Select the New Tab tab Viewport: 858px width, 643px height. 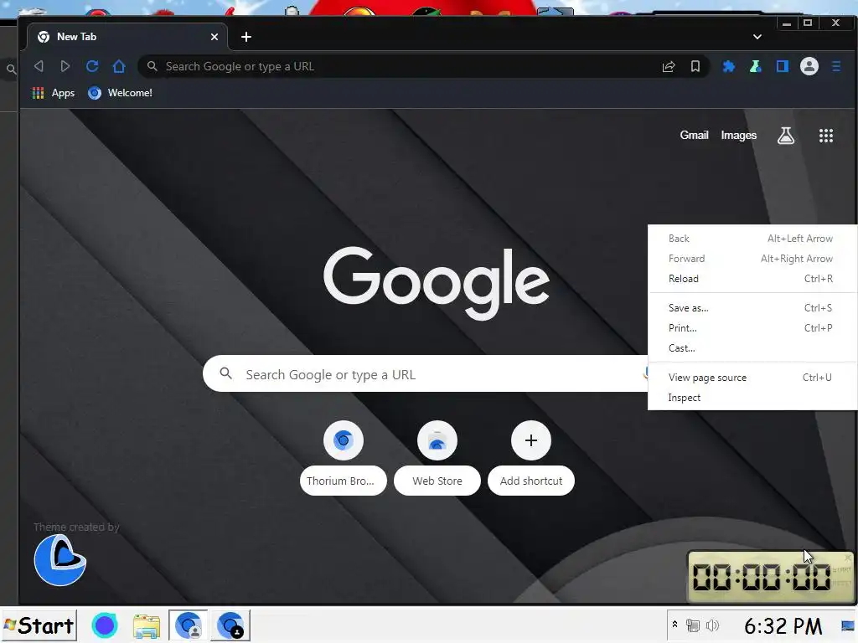[127, 37]
